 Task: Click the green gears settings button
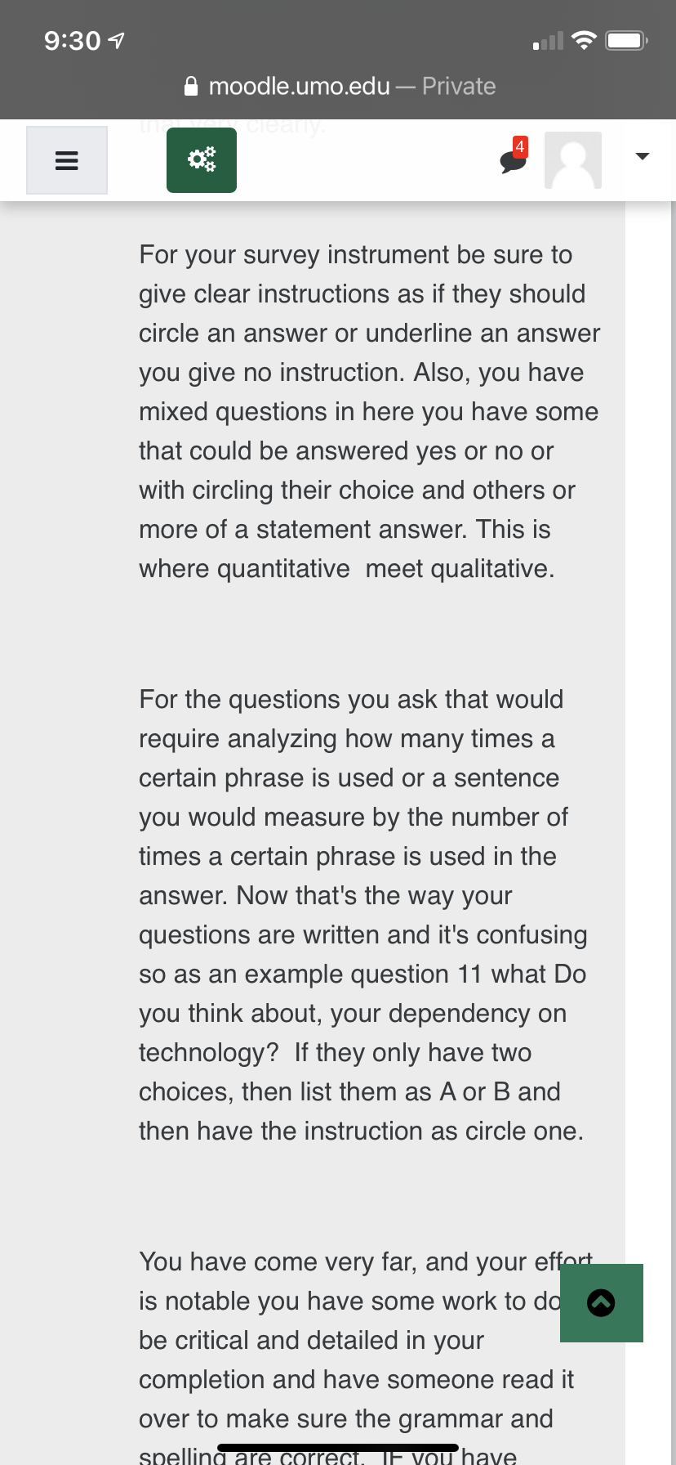tap(202, 160)
